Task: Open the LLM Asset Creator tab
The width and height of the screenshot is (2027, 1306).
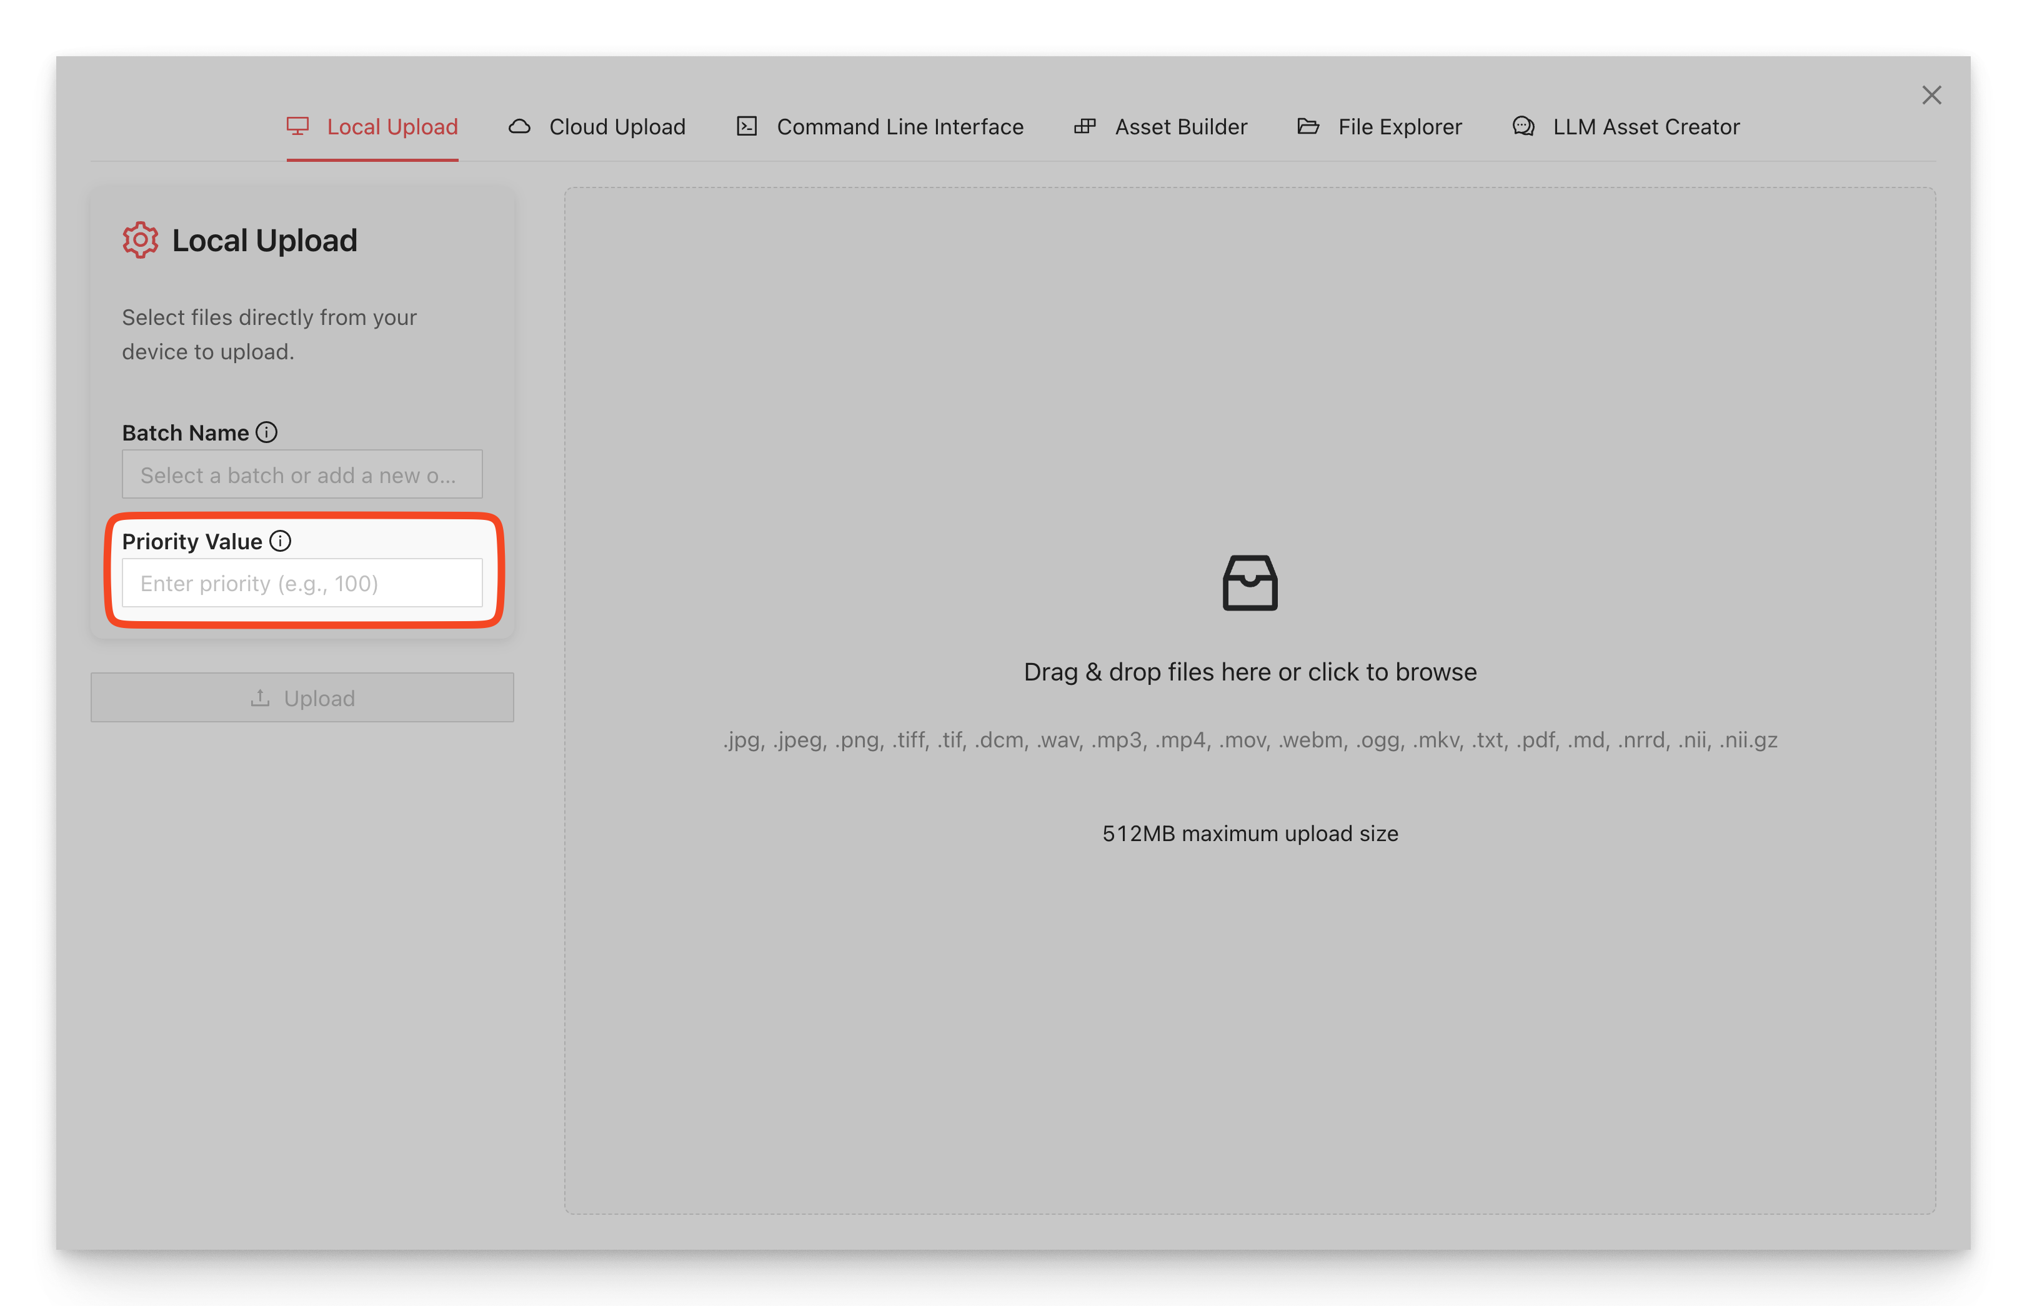Action: 1645,127
